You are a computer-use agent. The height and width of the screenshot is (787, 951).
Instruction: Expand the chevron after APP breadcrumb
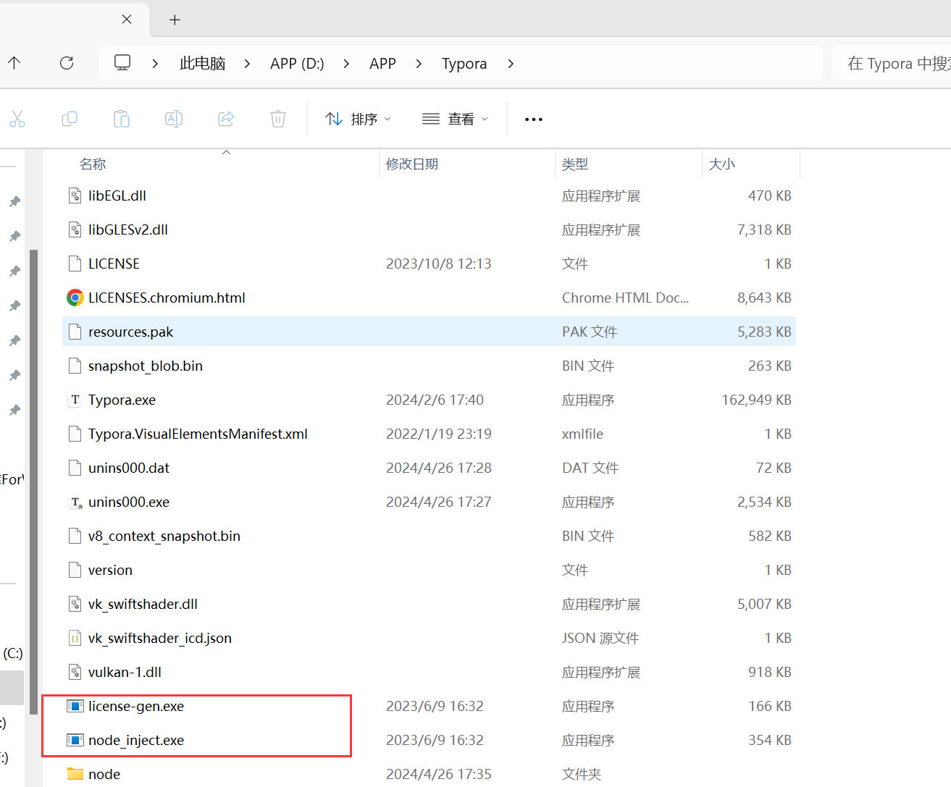[x=419, y=64]
